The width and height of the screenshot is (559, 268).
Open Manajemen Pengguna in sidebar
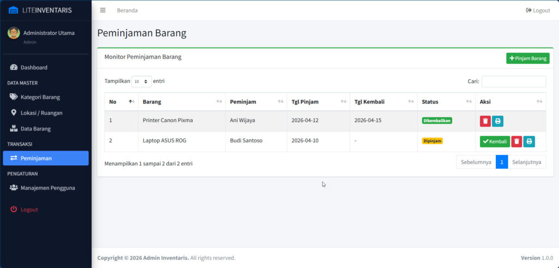[x=47, y=188]
